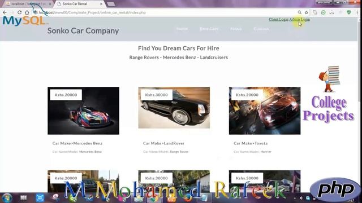Open a new browser tab
This screenshot has width=362, height=203.
point(111,4)
